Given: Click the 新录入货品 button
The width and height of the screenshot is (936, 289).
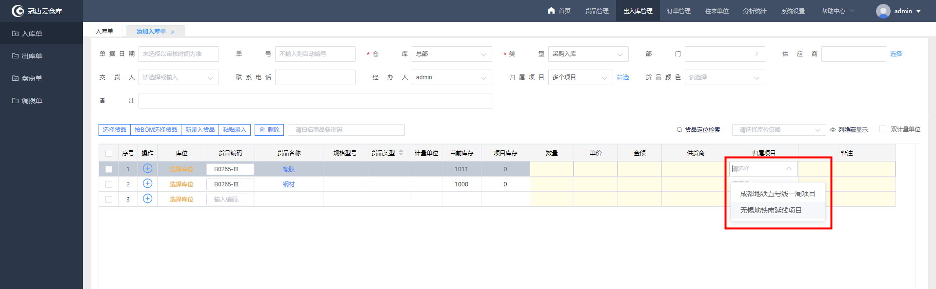Looking at the screenshot, I should 200,130.
